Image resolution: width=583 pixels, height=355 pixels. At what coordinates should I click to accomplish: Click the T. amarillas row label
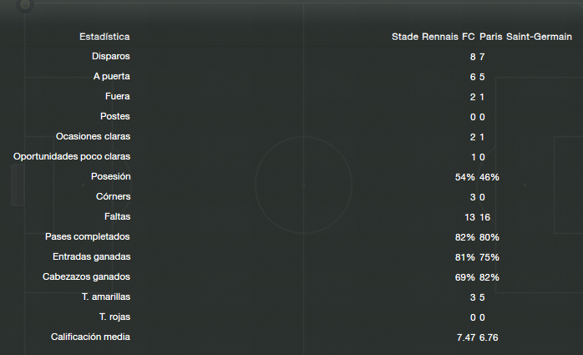click(106, 297)
